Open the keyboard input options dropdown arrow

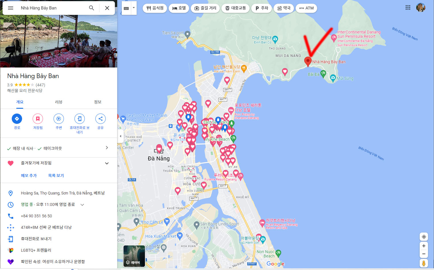tap(134, 8)
